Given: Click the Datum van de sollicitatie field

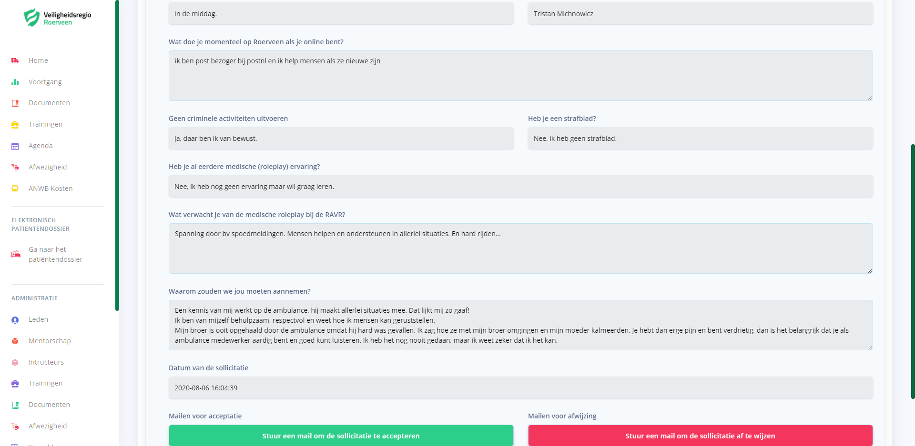Looking at the screenshot, I should coord(520,388).
